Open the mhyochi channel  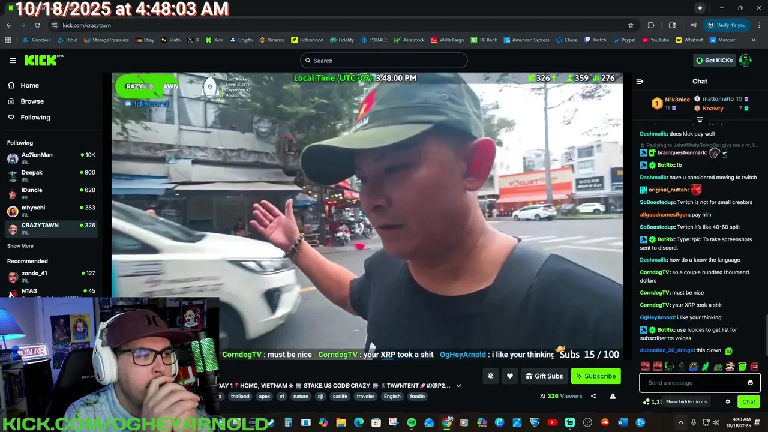click(51, 211)
